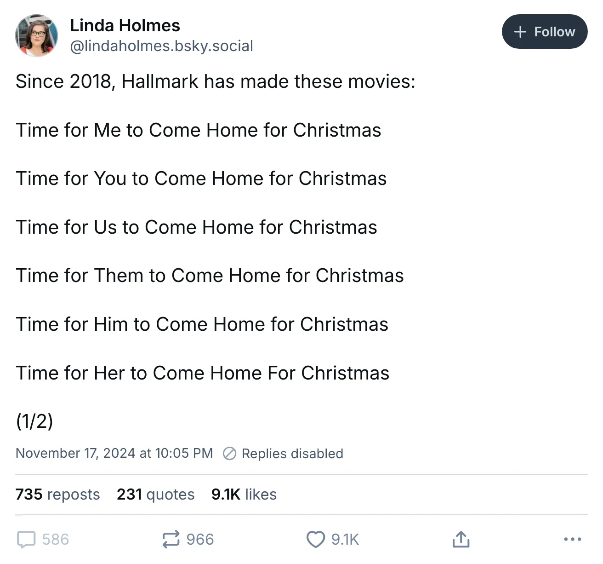Click the Linda Holmes display name

[x=125, y=25]
